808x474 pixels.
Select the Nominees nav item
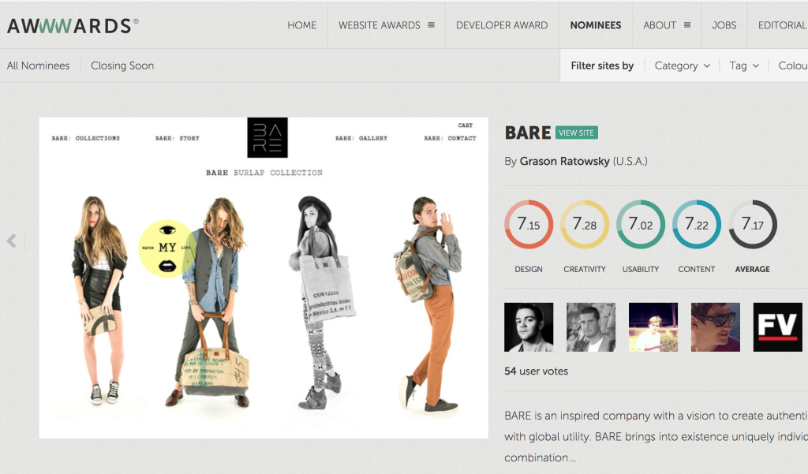tap(596, 24)
